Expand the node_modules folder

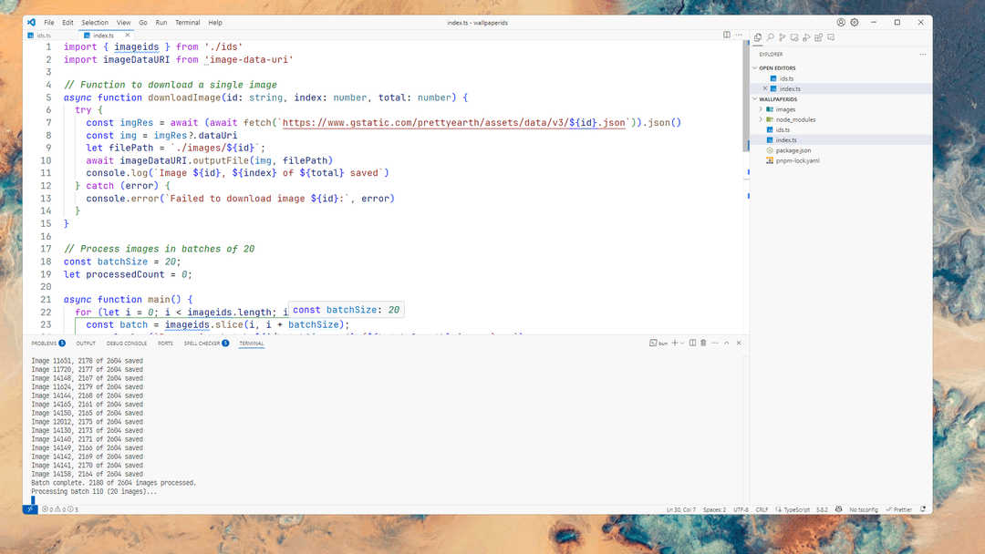(761, 119)
